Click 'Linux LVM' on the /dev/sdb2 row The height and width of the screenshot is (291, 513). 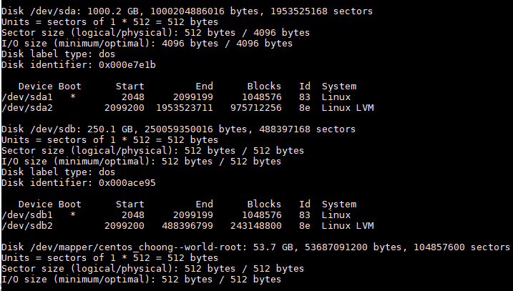tap(348, 226)
